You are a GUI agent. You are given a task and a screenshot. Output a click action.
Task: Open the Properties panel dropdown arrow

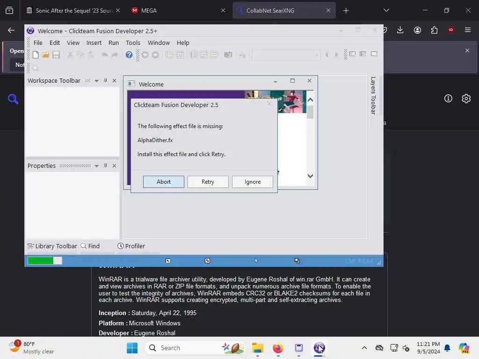96,166
